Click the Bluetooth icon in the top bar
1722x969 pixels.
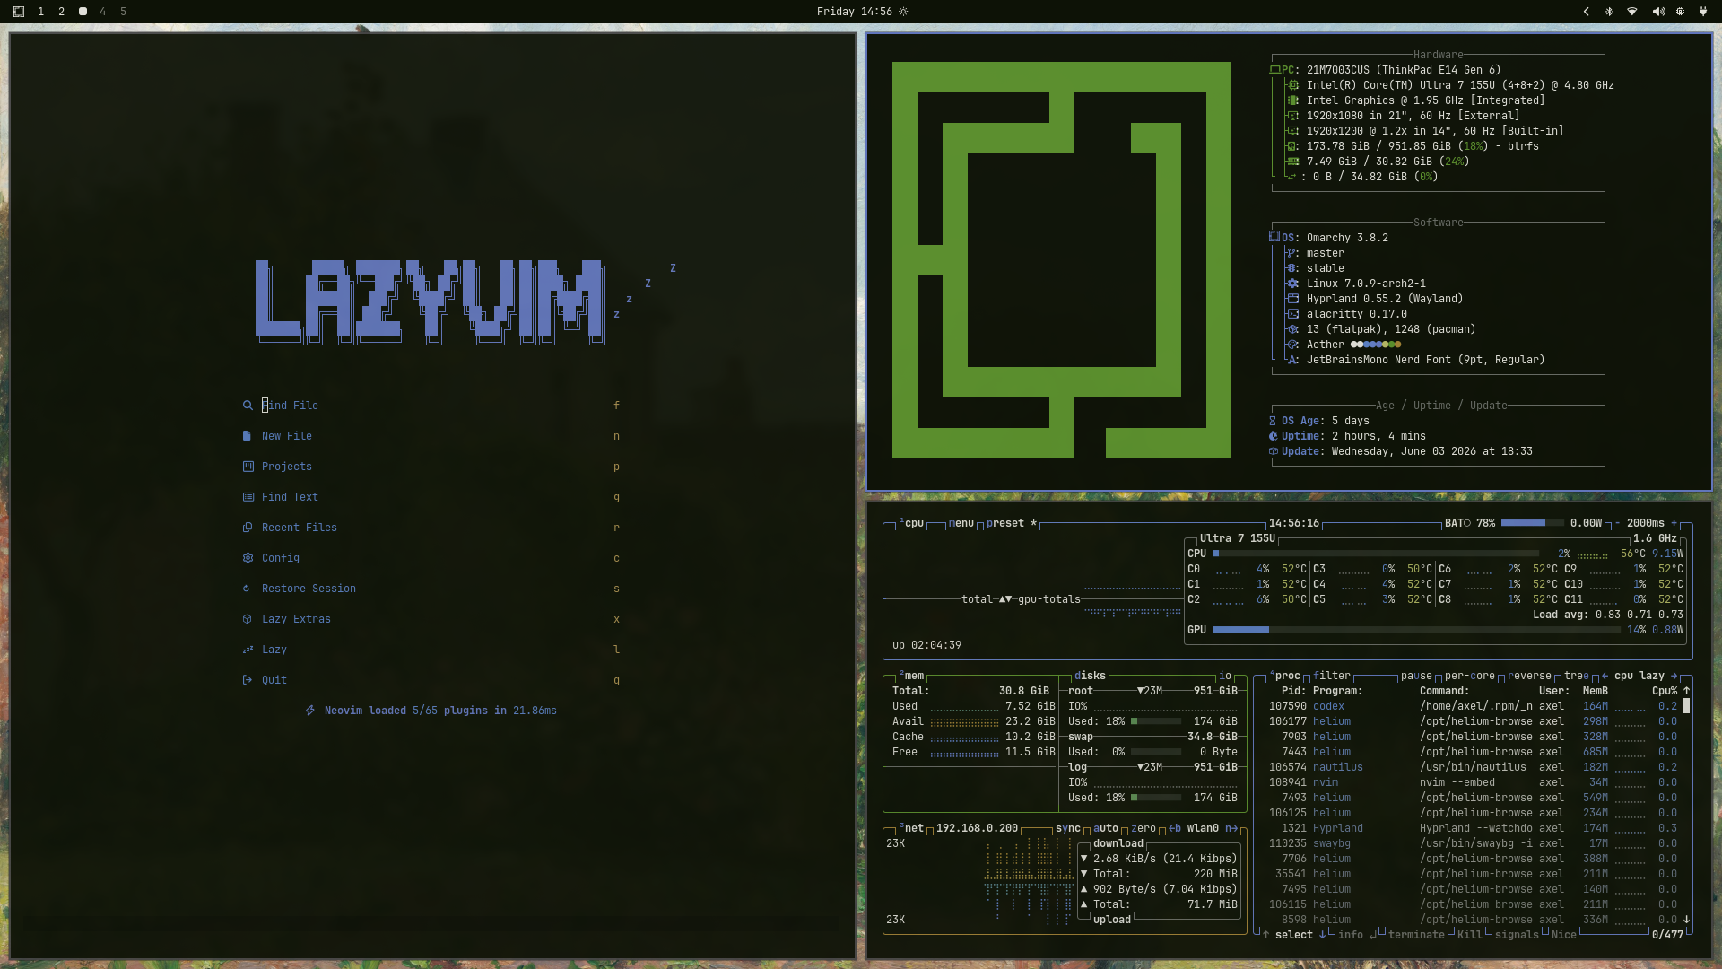[1609, 12]
